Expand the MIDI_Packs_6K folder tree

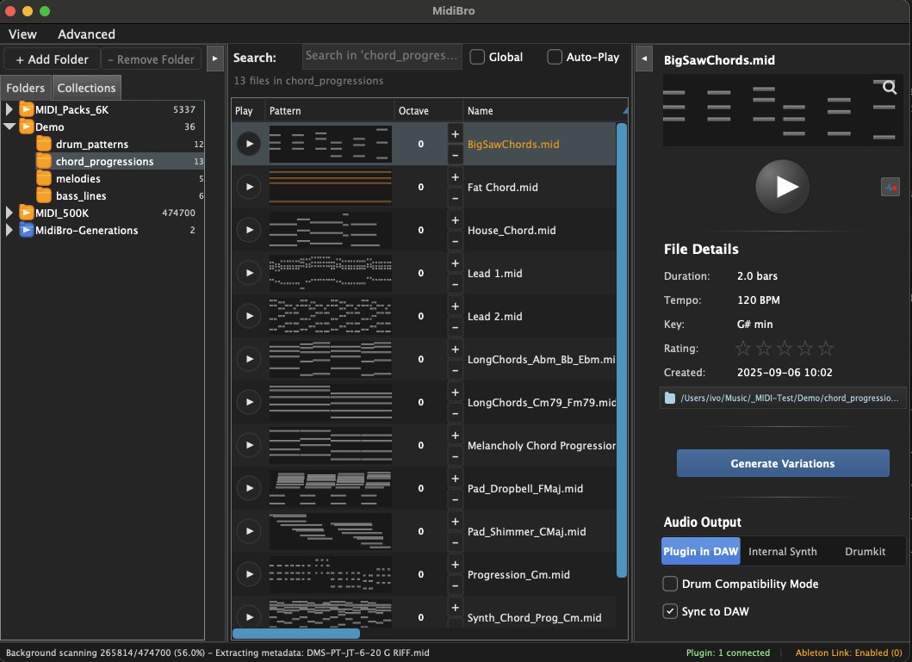[x=10, y=109]
